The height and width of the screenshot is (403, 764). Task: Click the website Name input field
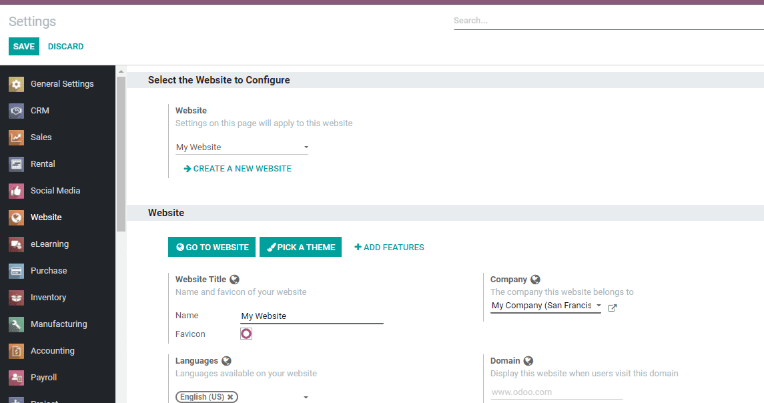tap(312, 316)
